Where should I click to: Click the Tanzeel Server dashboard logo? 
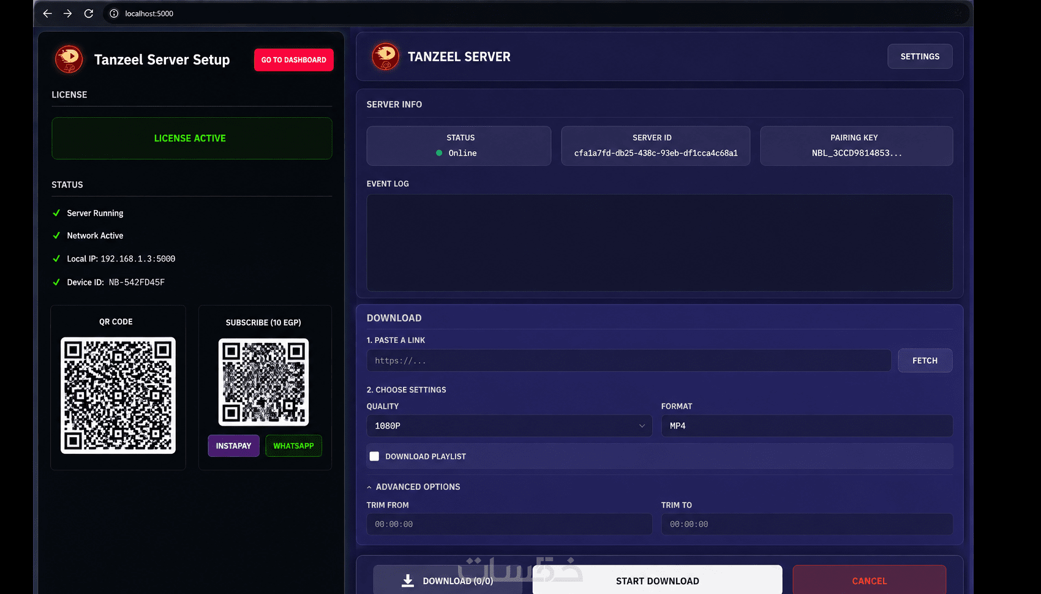[386, 56]
